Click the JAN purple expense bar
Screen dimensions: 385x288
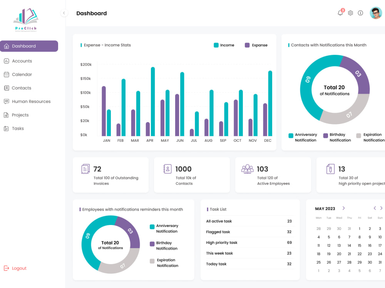point(104,111)
